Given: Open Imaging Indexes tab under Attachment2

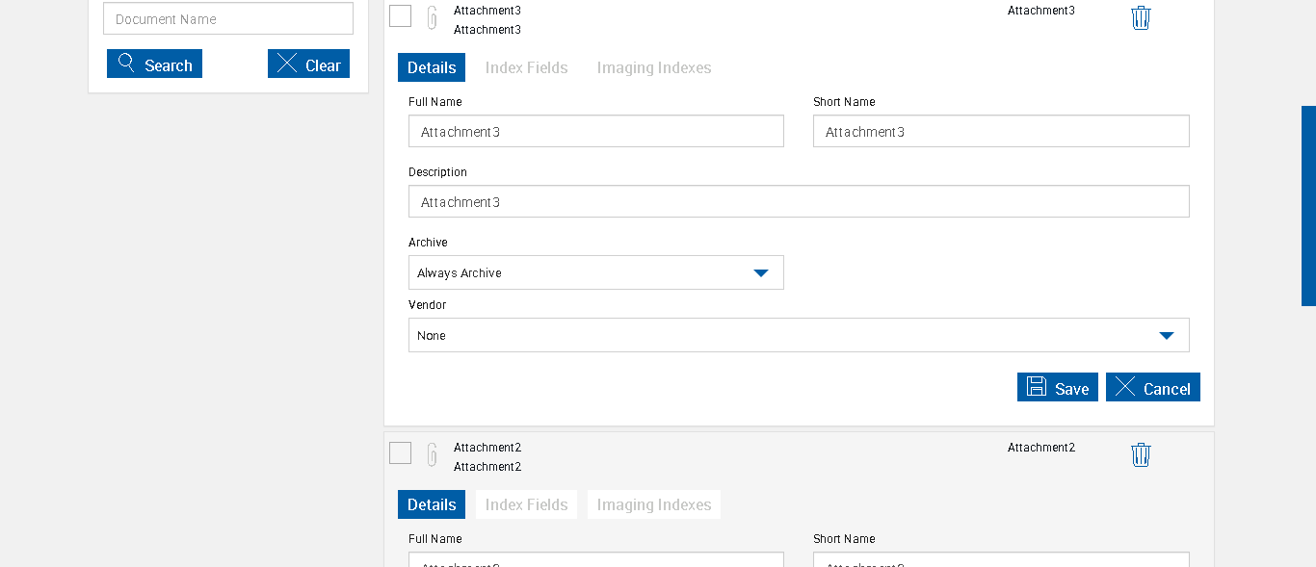Looking at the screenshot, I should tap(654, 505).
